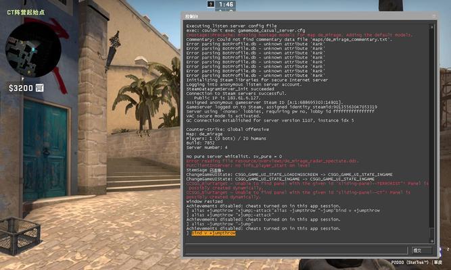Click the 'Map: de_mirage' console line

pos(204,134)
